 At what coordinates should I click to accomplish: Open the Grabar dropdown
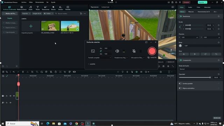tap(48, 13)
